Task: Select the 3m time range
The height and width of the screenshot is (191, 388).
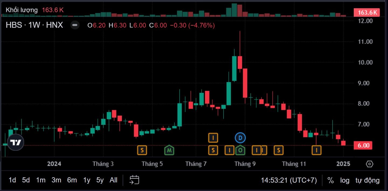Action: (56, 180)
